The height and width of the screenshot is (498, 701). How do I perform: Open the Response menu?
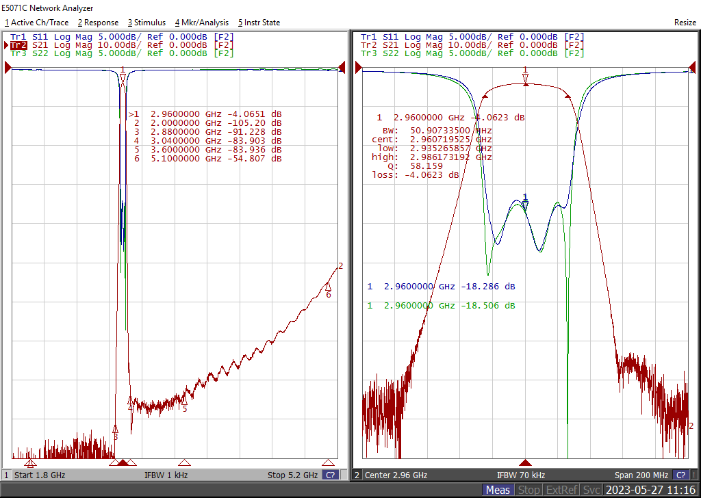click(98, 23)
